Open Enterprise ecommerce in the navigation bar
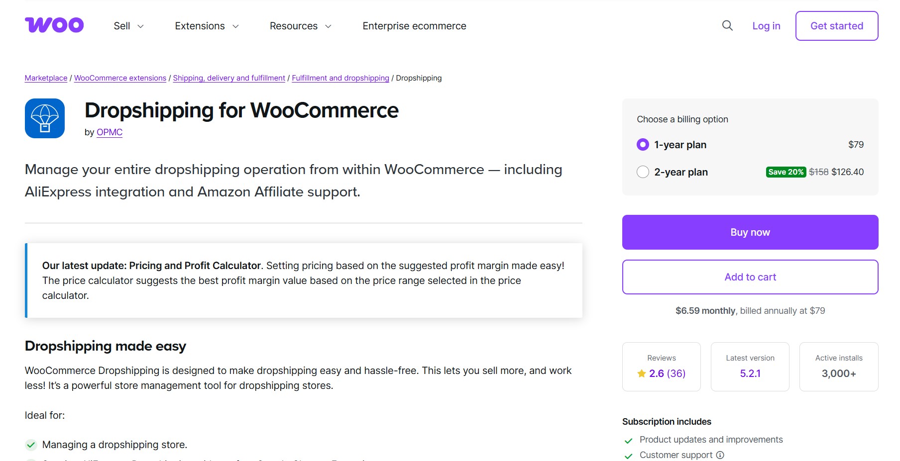 pos(414,26)
